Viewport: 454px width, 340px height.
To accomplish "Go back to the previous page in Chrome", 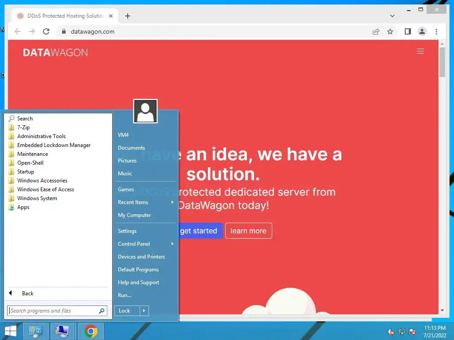I will point(18,31).
